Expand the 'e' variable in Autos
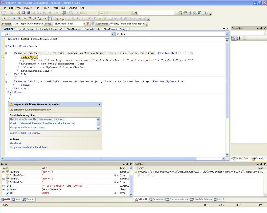 tap(3, 186)
